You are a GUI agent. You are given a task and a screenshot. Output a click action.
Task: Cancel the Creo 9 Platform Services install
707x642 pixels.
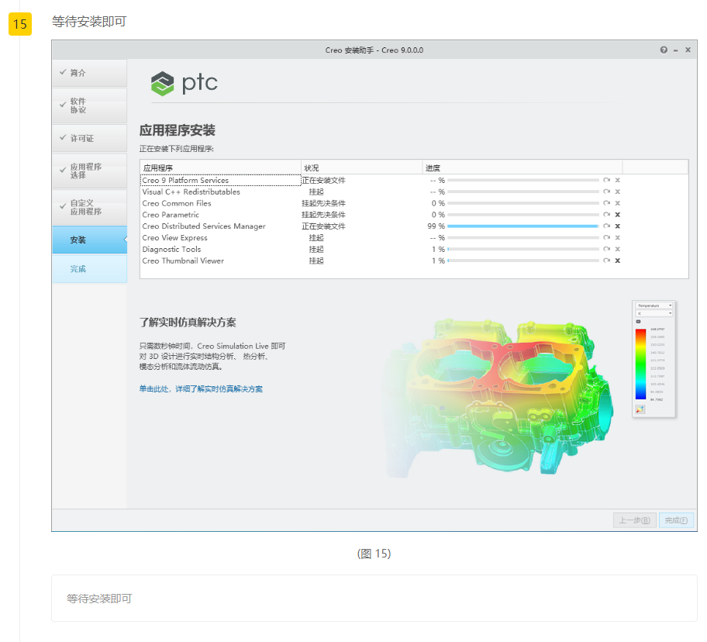618,181
